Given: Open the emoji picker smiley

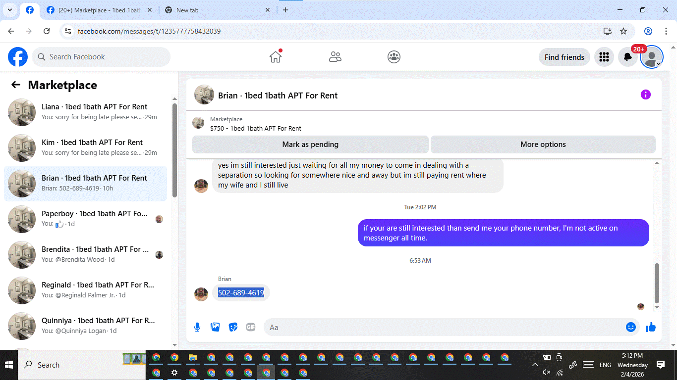Looking at the screenshot, I should point(631,327).
